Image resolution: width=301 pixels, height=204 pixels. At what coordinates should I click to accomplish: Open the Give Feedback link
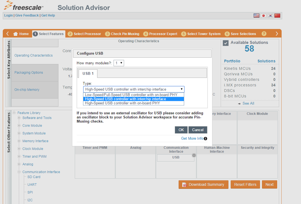pyautogui.click(x=27, y=15)
